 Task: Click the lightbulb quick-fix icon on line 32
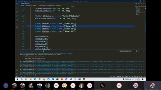pos(27,25)
